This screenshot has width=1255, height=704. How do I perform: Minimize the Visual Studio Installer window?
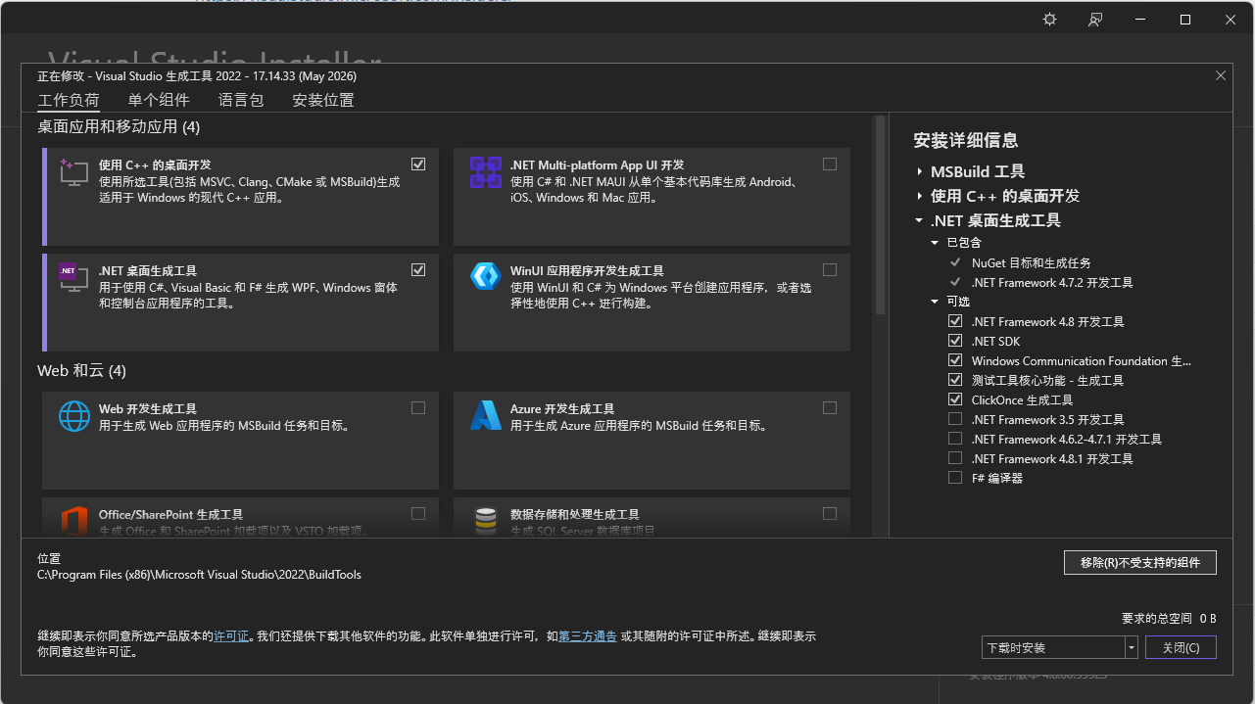(1140, 20)
